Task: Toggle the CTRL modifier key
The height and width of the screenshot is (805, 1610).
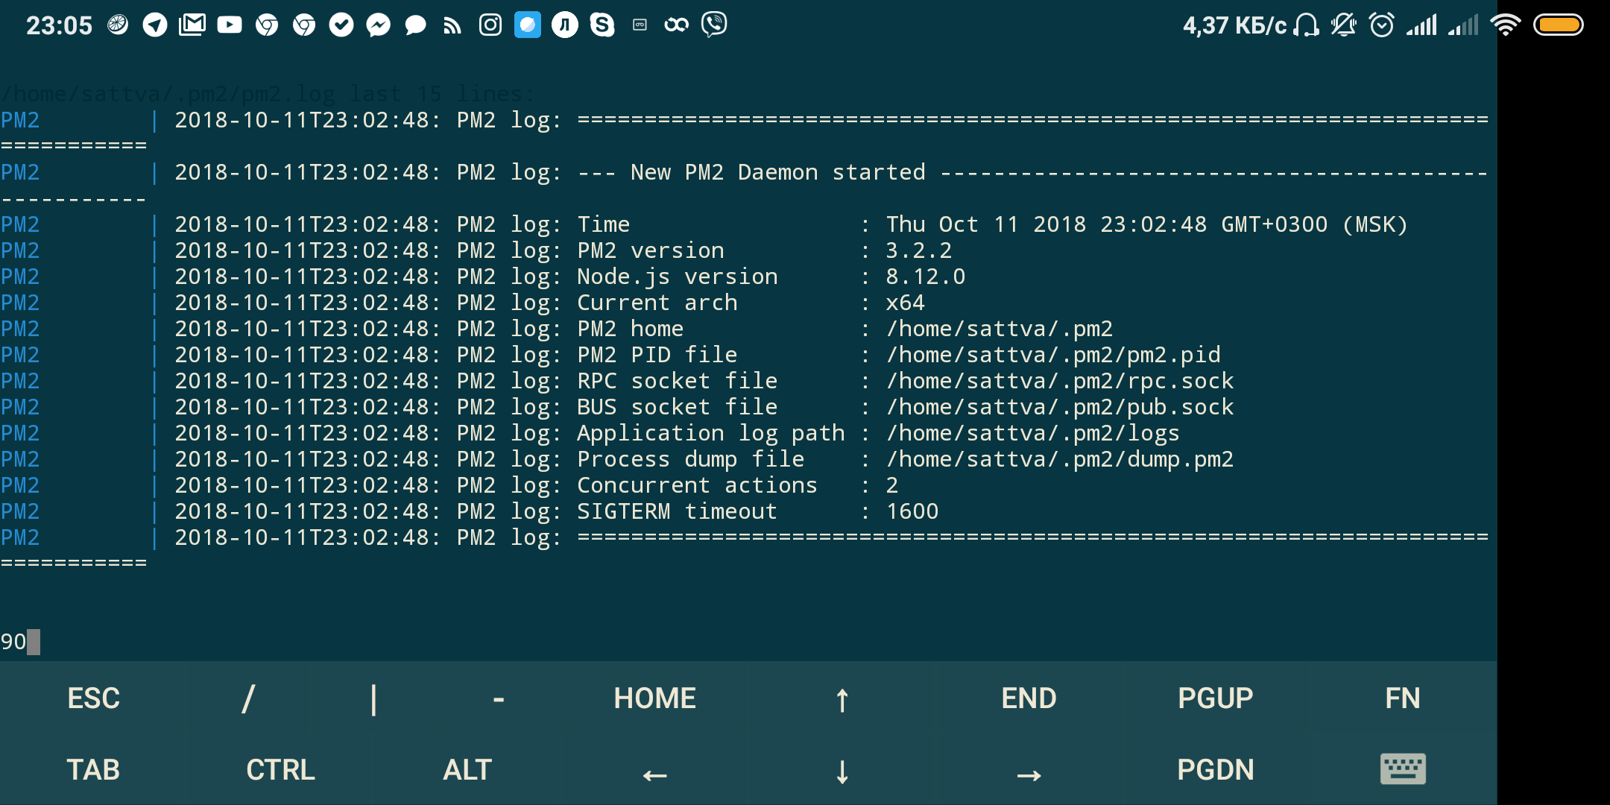Action: [x=280, y=769]
